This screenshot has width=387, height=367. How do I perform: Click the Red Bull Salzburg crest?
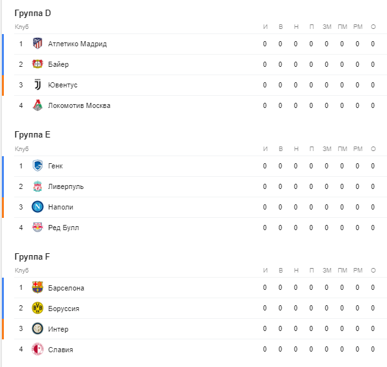coord(37,228)
